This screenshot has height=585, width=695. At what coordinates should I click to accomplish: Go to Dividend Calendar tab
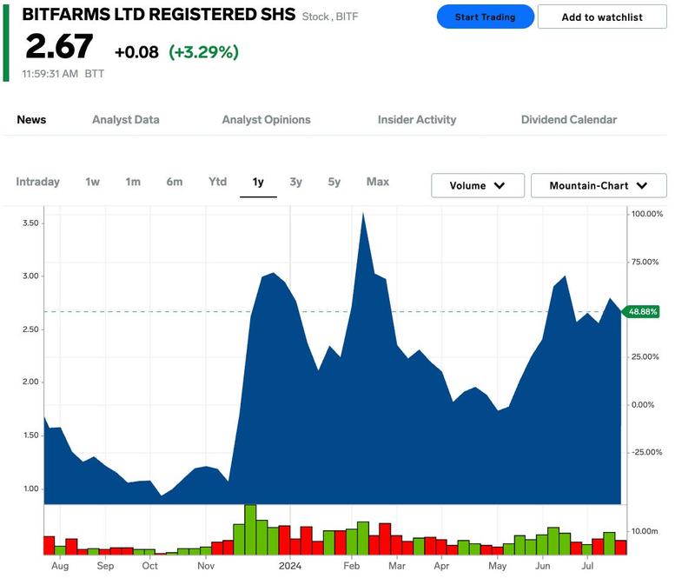(x=569, y=120)
